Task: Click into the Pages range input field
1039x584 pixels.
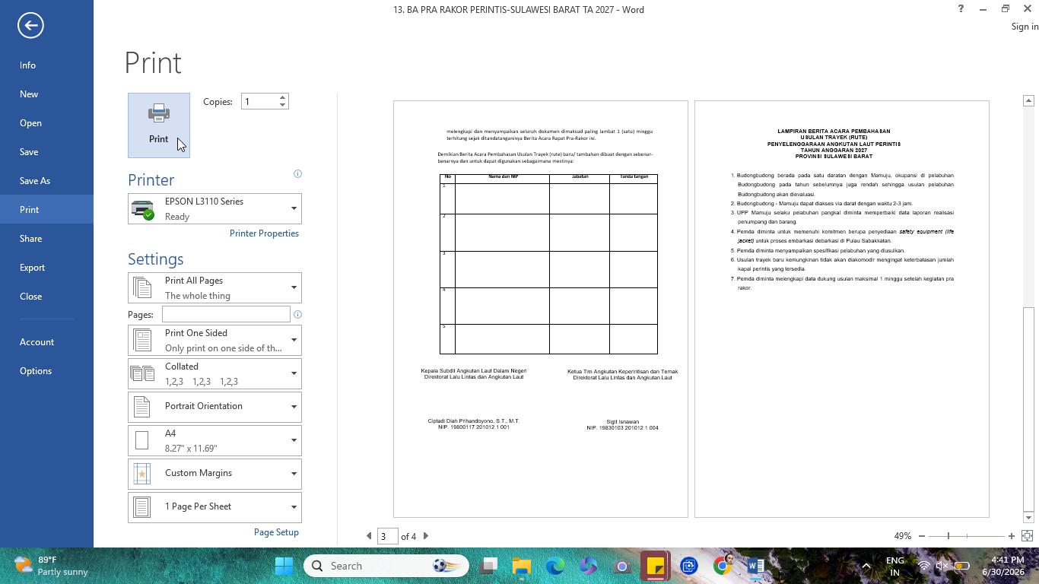Action: click(x=226, y=314)
